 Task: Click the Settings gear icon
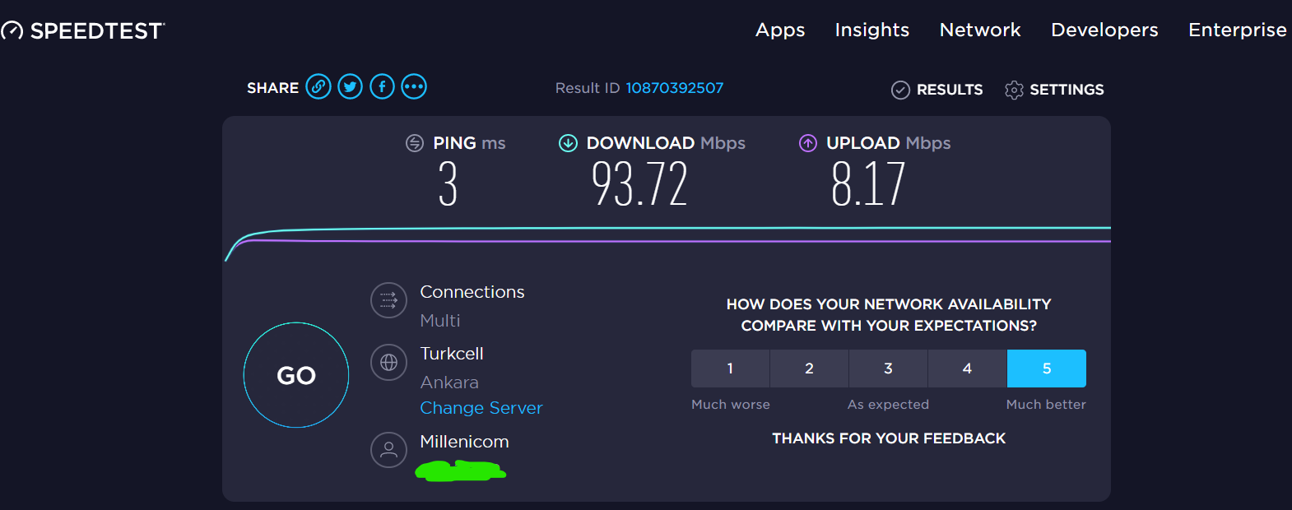pos(1014,90)
